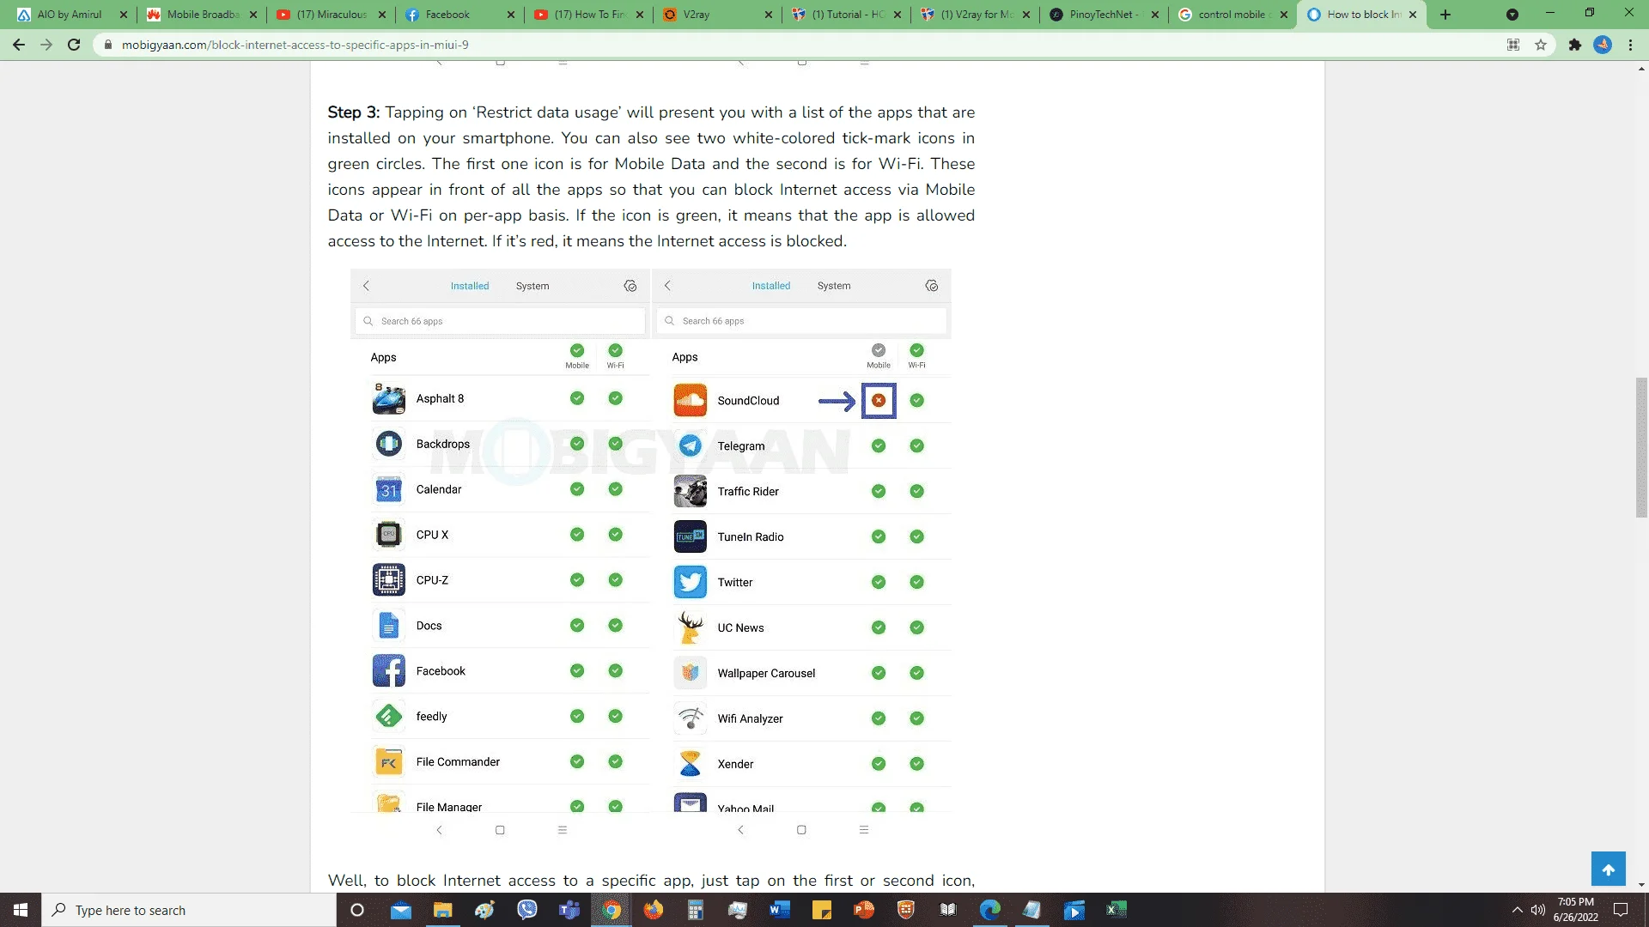Open the open-book taskbar app
This screenshot has width=1649, height=927.
coord(948,910)
